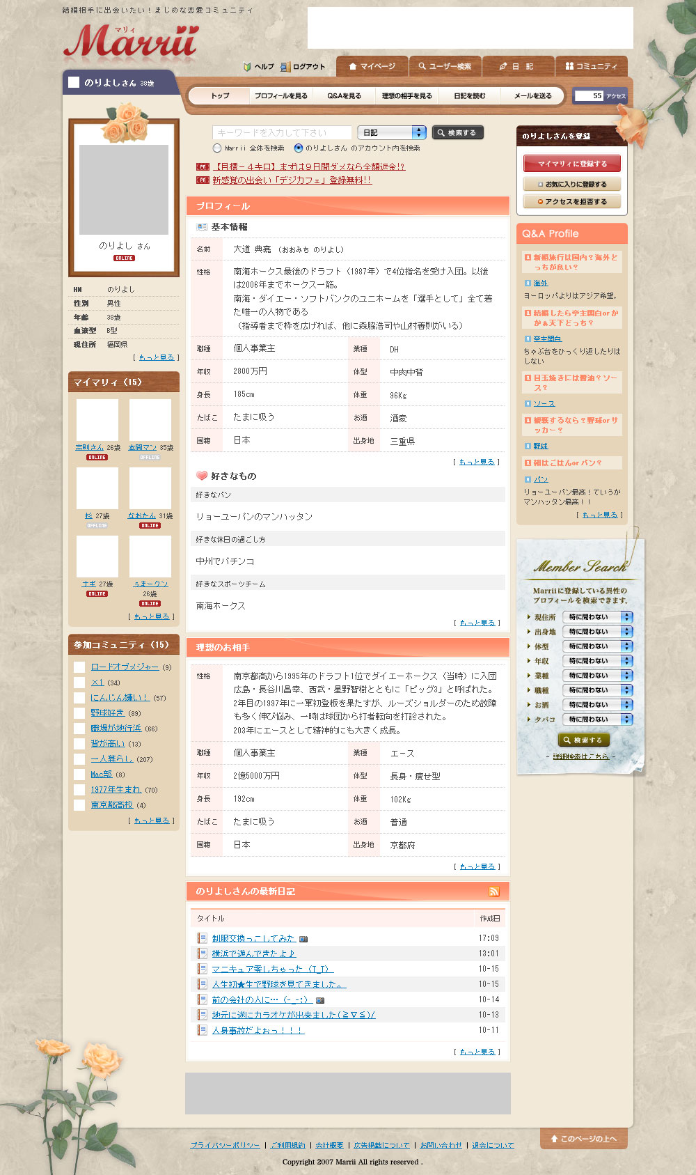Click diary icon next to 人生初★生で野球
The height and width of the screenshot is (1175, 696).
point(202,984)
